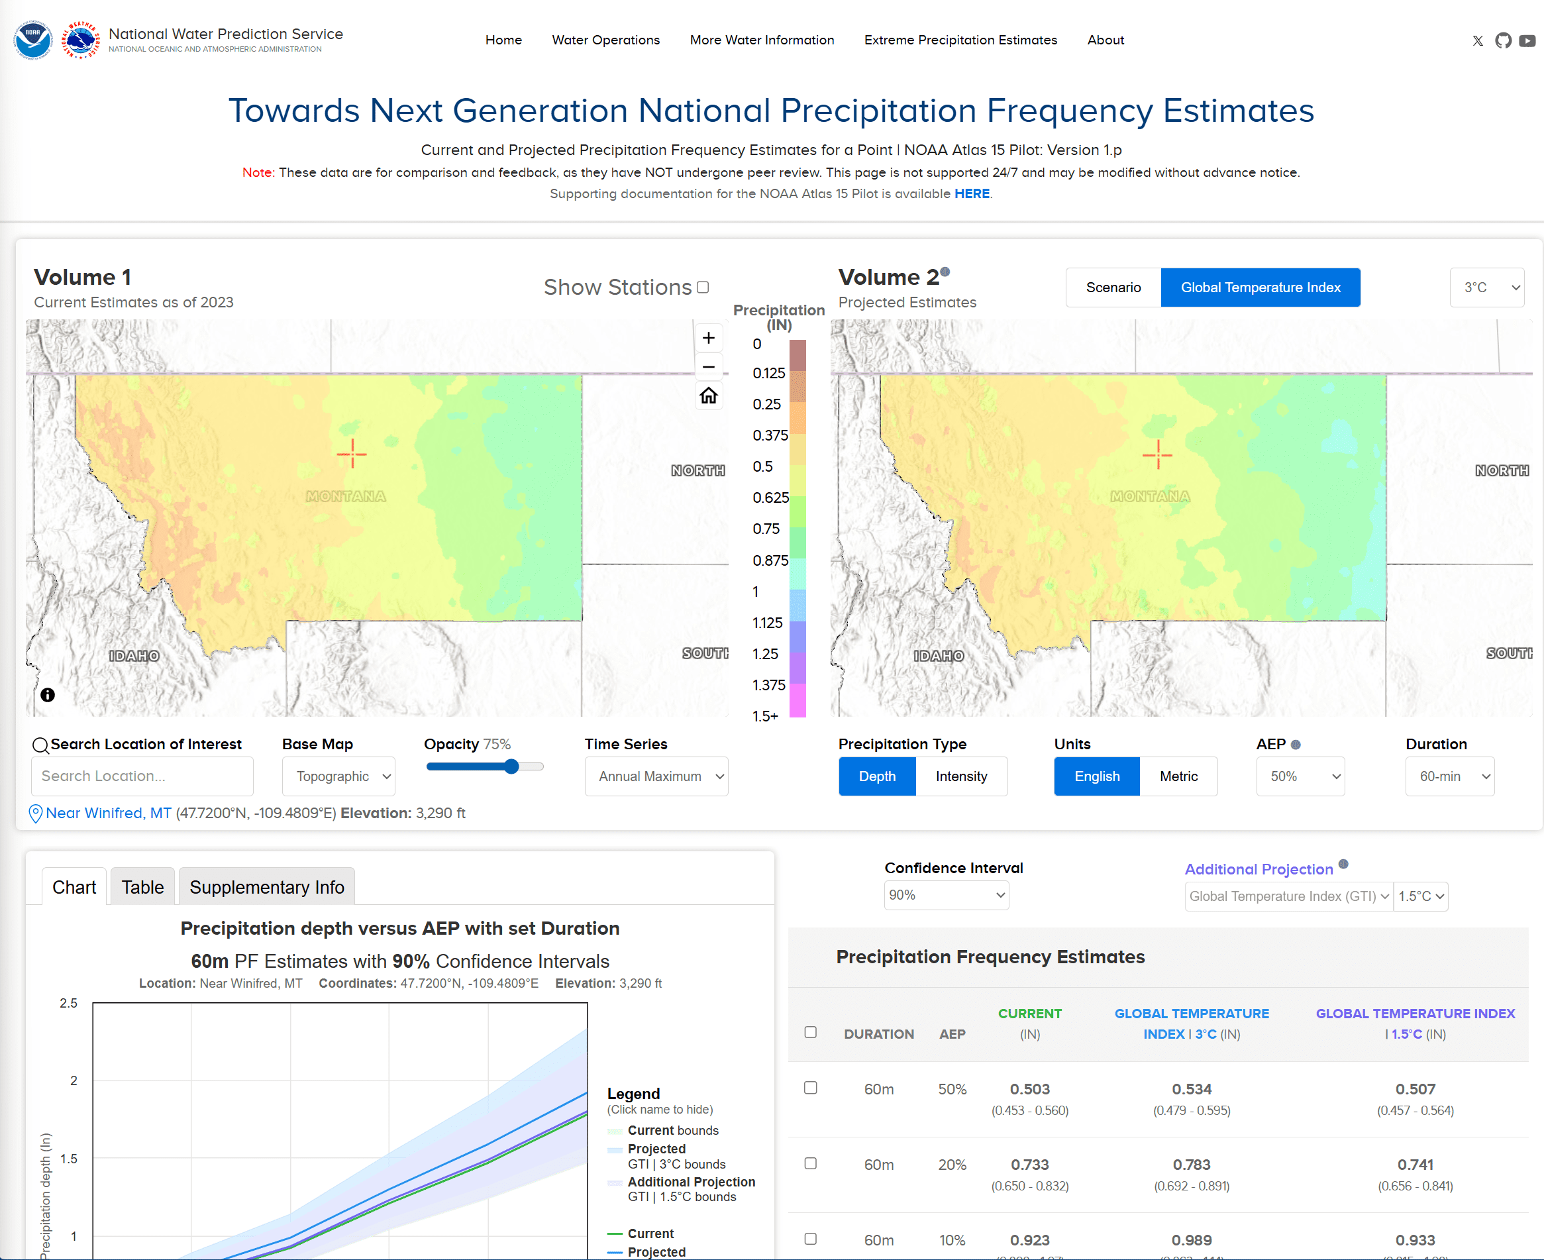Switch to the Supplementary Info tab
This screenshot has width=1544, height=1260.
[x=266, y=887]
